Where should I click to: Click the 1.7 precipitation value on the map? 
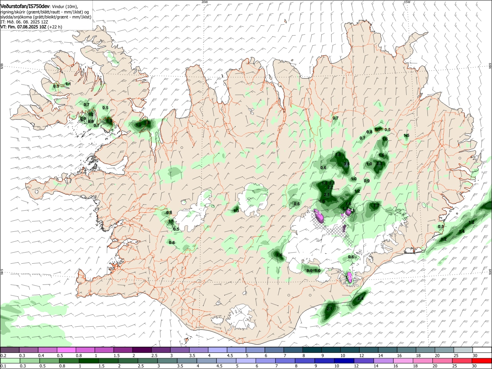tap(376, 206)
